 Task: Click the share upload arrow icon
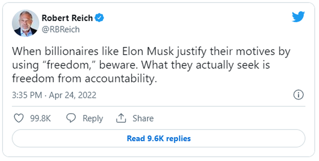(x=121, y=118)
